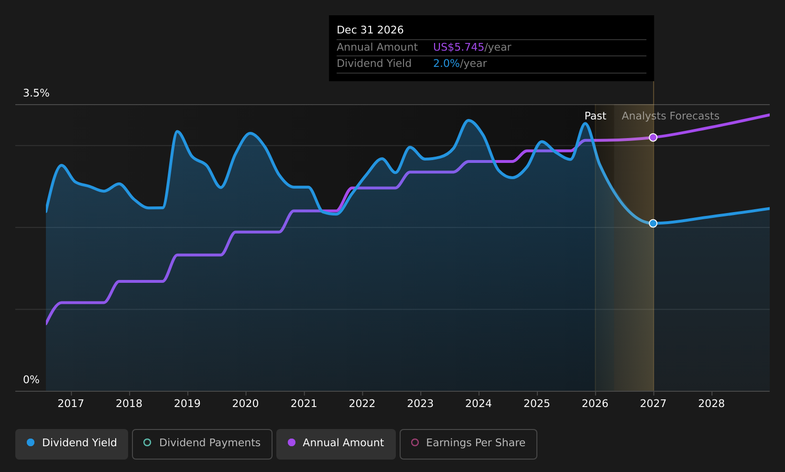Click the 'Past' region label
The height and width of the screenshot is (472, 785).
pos(595,116)
